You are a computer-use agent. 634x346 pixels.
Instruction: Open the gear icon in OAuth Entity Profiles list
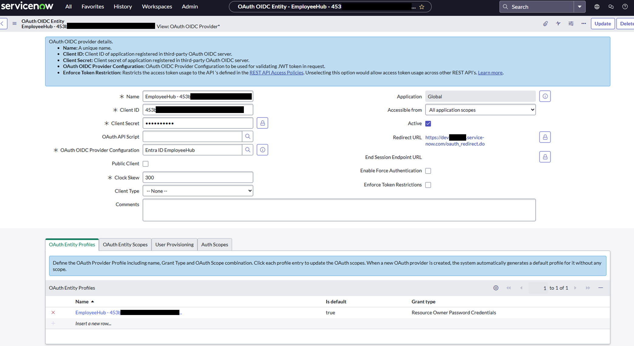coord(496,288)
